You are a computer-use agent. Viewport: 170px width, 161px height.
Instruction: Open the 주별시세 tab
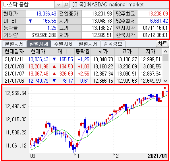tap(64, 44)
